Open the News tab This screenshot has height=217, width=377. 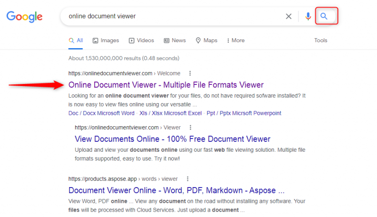175,40
